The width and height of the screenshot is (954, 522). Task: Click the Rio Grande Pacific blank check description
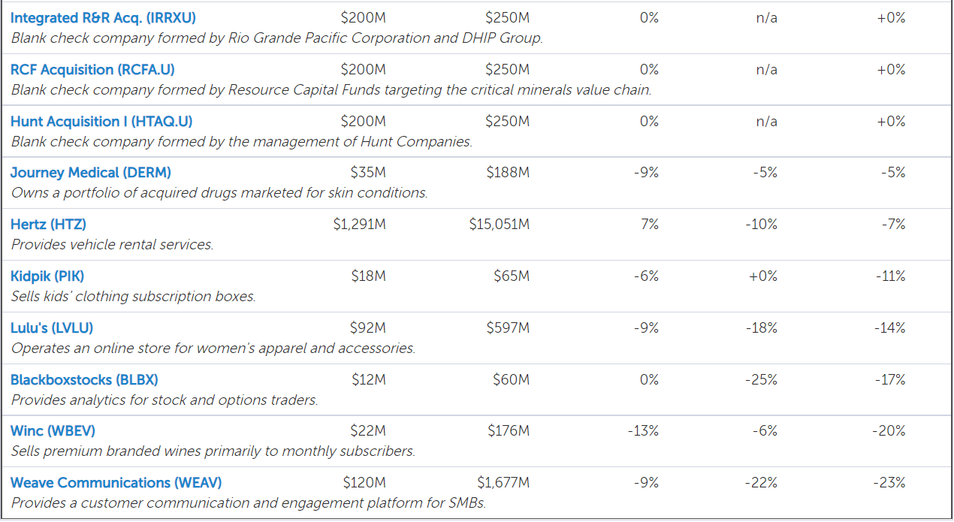[277, 38]
